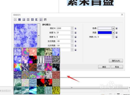
Task: Cancel with the 取消 button
Action: pos(117,67)
